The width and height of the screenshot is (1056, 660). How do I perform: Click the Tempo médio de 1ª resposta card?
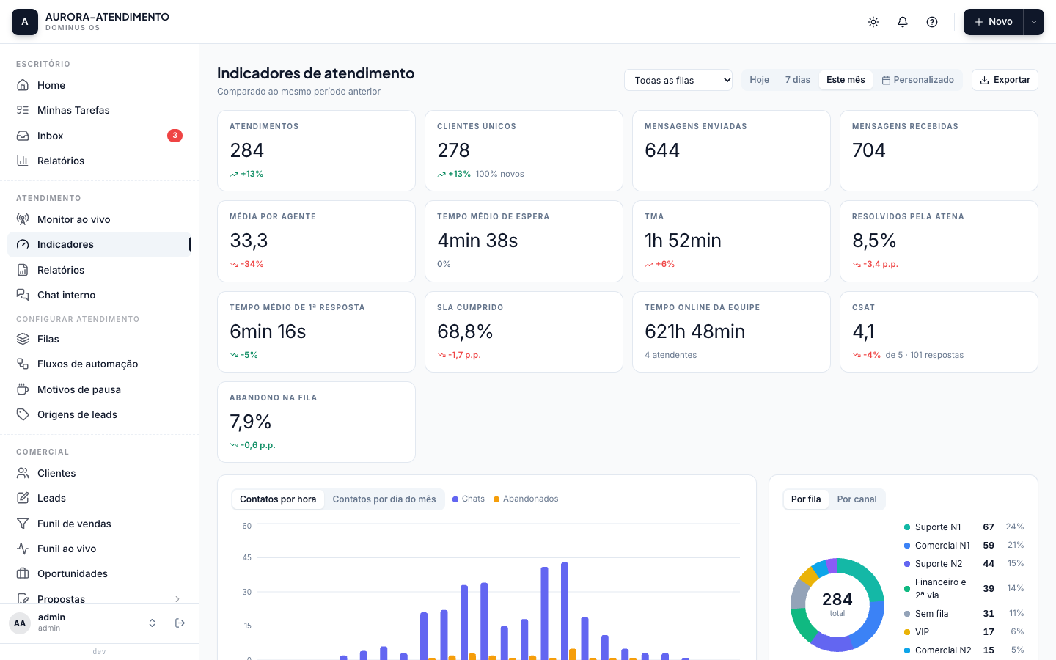[x=316, y=332]
